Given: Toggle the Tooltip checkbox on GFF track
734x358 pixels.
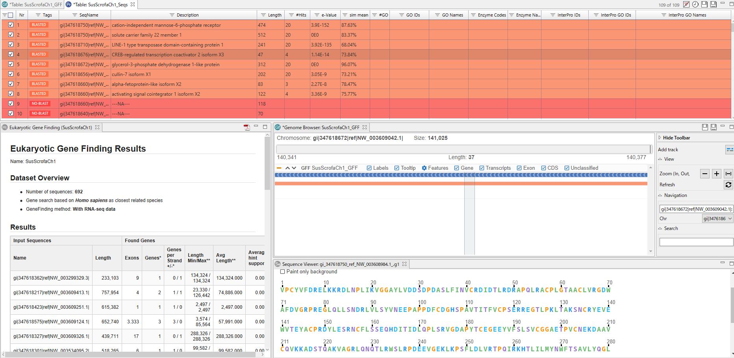Looking at the screenshot, I should tap(397, 168).
